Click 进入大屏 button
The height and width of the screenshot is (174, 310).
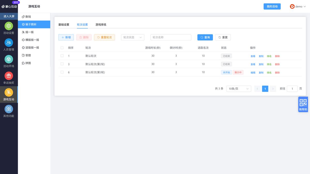pos(9,16)
